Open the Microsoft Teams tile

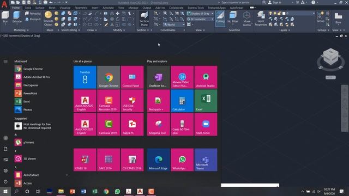[206, 160]
